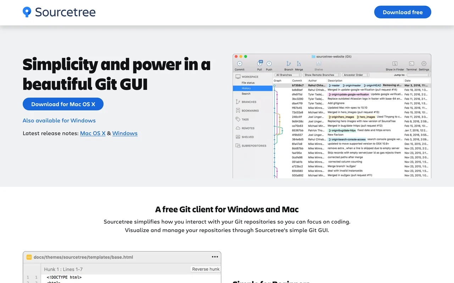Screen dimensions: 454x283
Task: Click the Push toolbar icon
Action: tap(269, 64)
